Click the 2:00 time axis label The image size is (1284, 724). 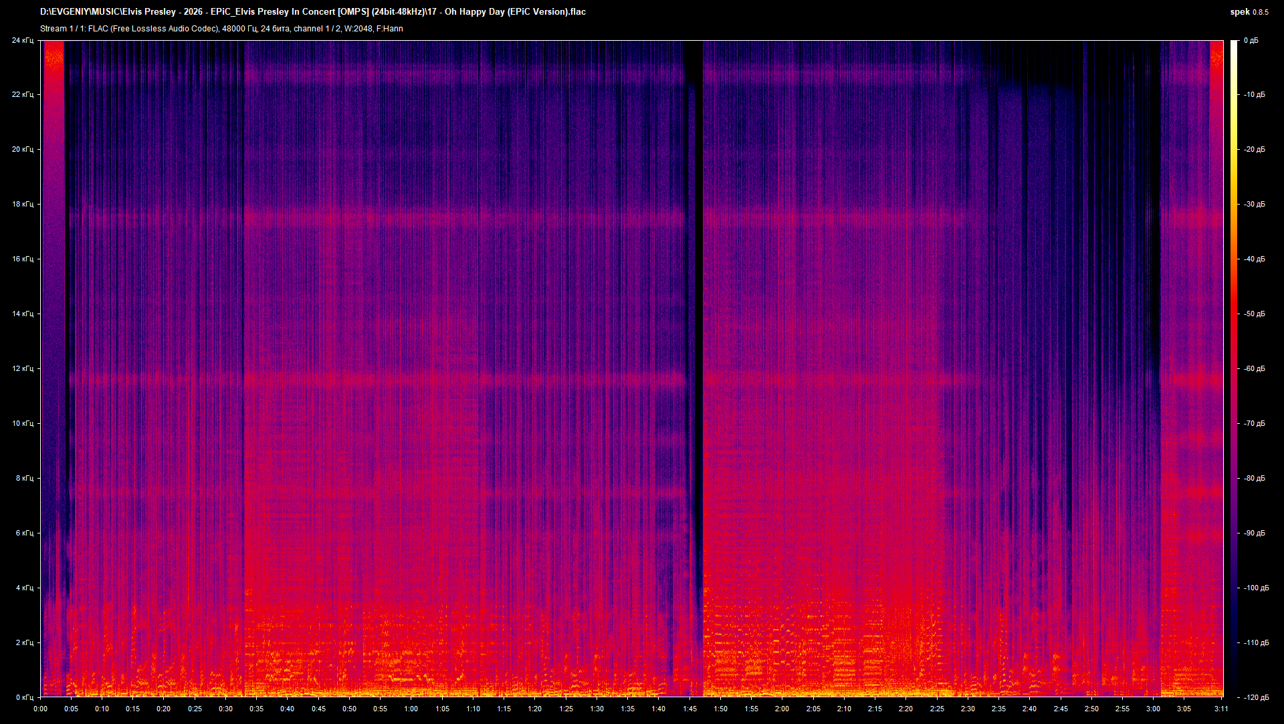782,709
